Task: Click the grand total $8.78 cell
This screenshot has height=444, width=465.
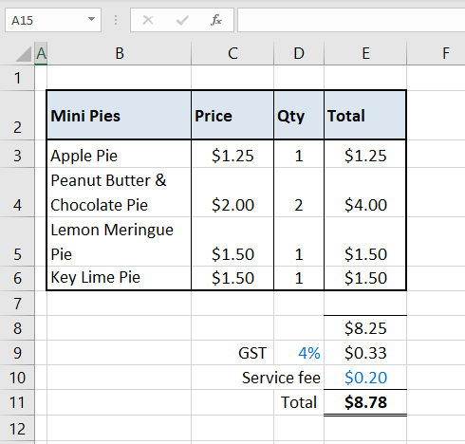Action: (365, 402)
